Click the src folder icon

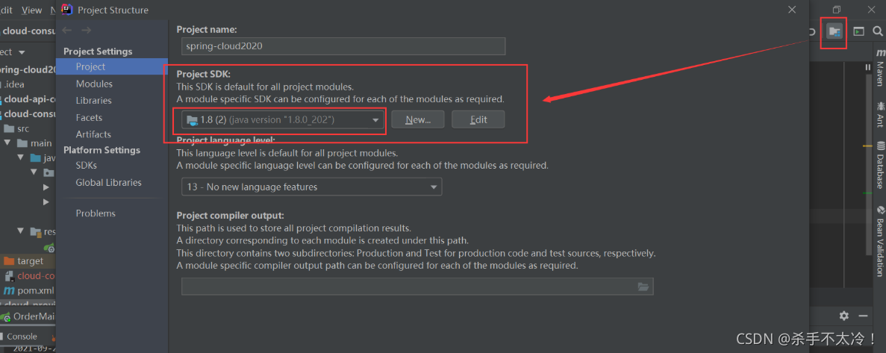pyautogui.click(x=9, y=129)
